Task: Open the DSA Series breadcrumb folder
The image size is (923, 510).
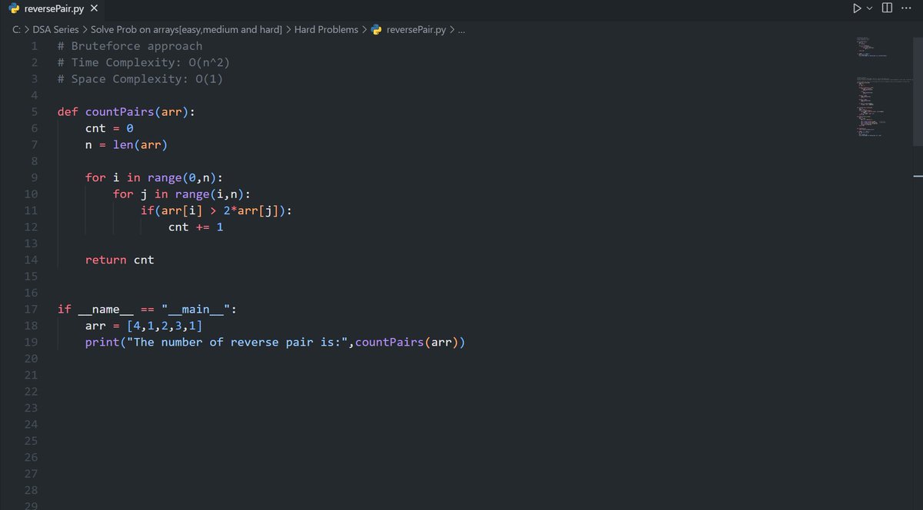Action: click(55, 30)
